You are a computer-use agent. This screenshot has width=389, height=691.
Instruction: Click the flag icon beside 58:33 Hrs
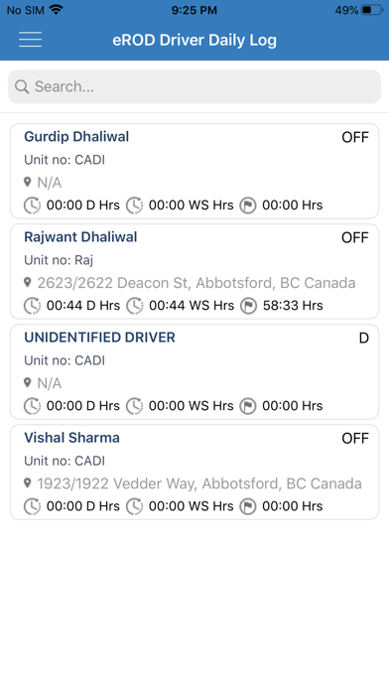248,306
